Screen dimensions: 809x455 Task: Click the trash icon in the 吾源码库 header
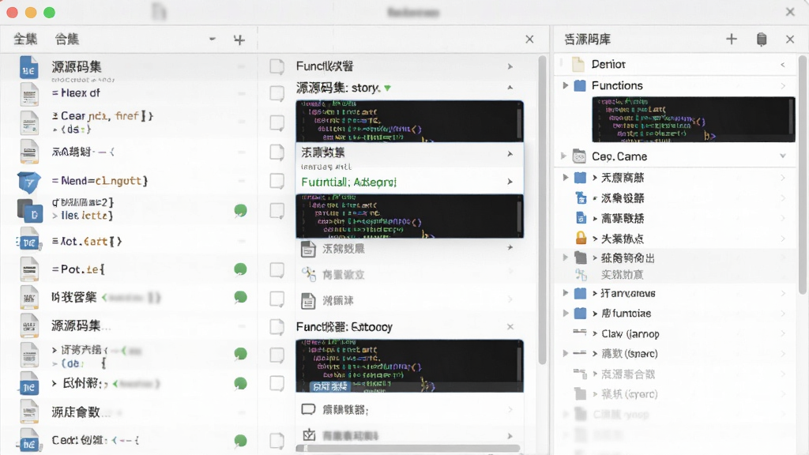[762, 39]
